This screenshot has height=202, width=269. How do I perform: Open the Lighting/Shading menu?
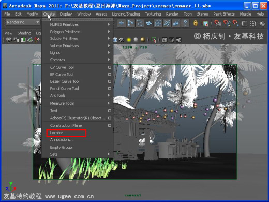tap(126, 14)
